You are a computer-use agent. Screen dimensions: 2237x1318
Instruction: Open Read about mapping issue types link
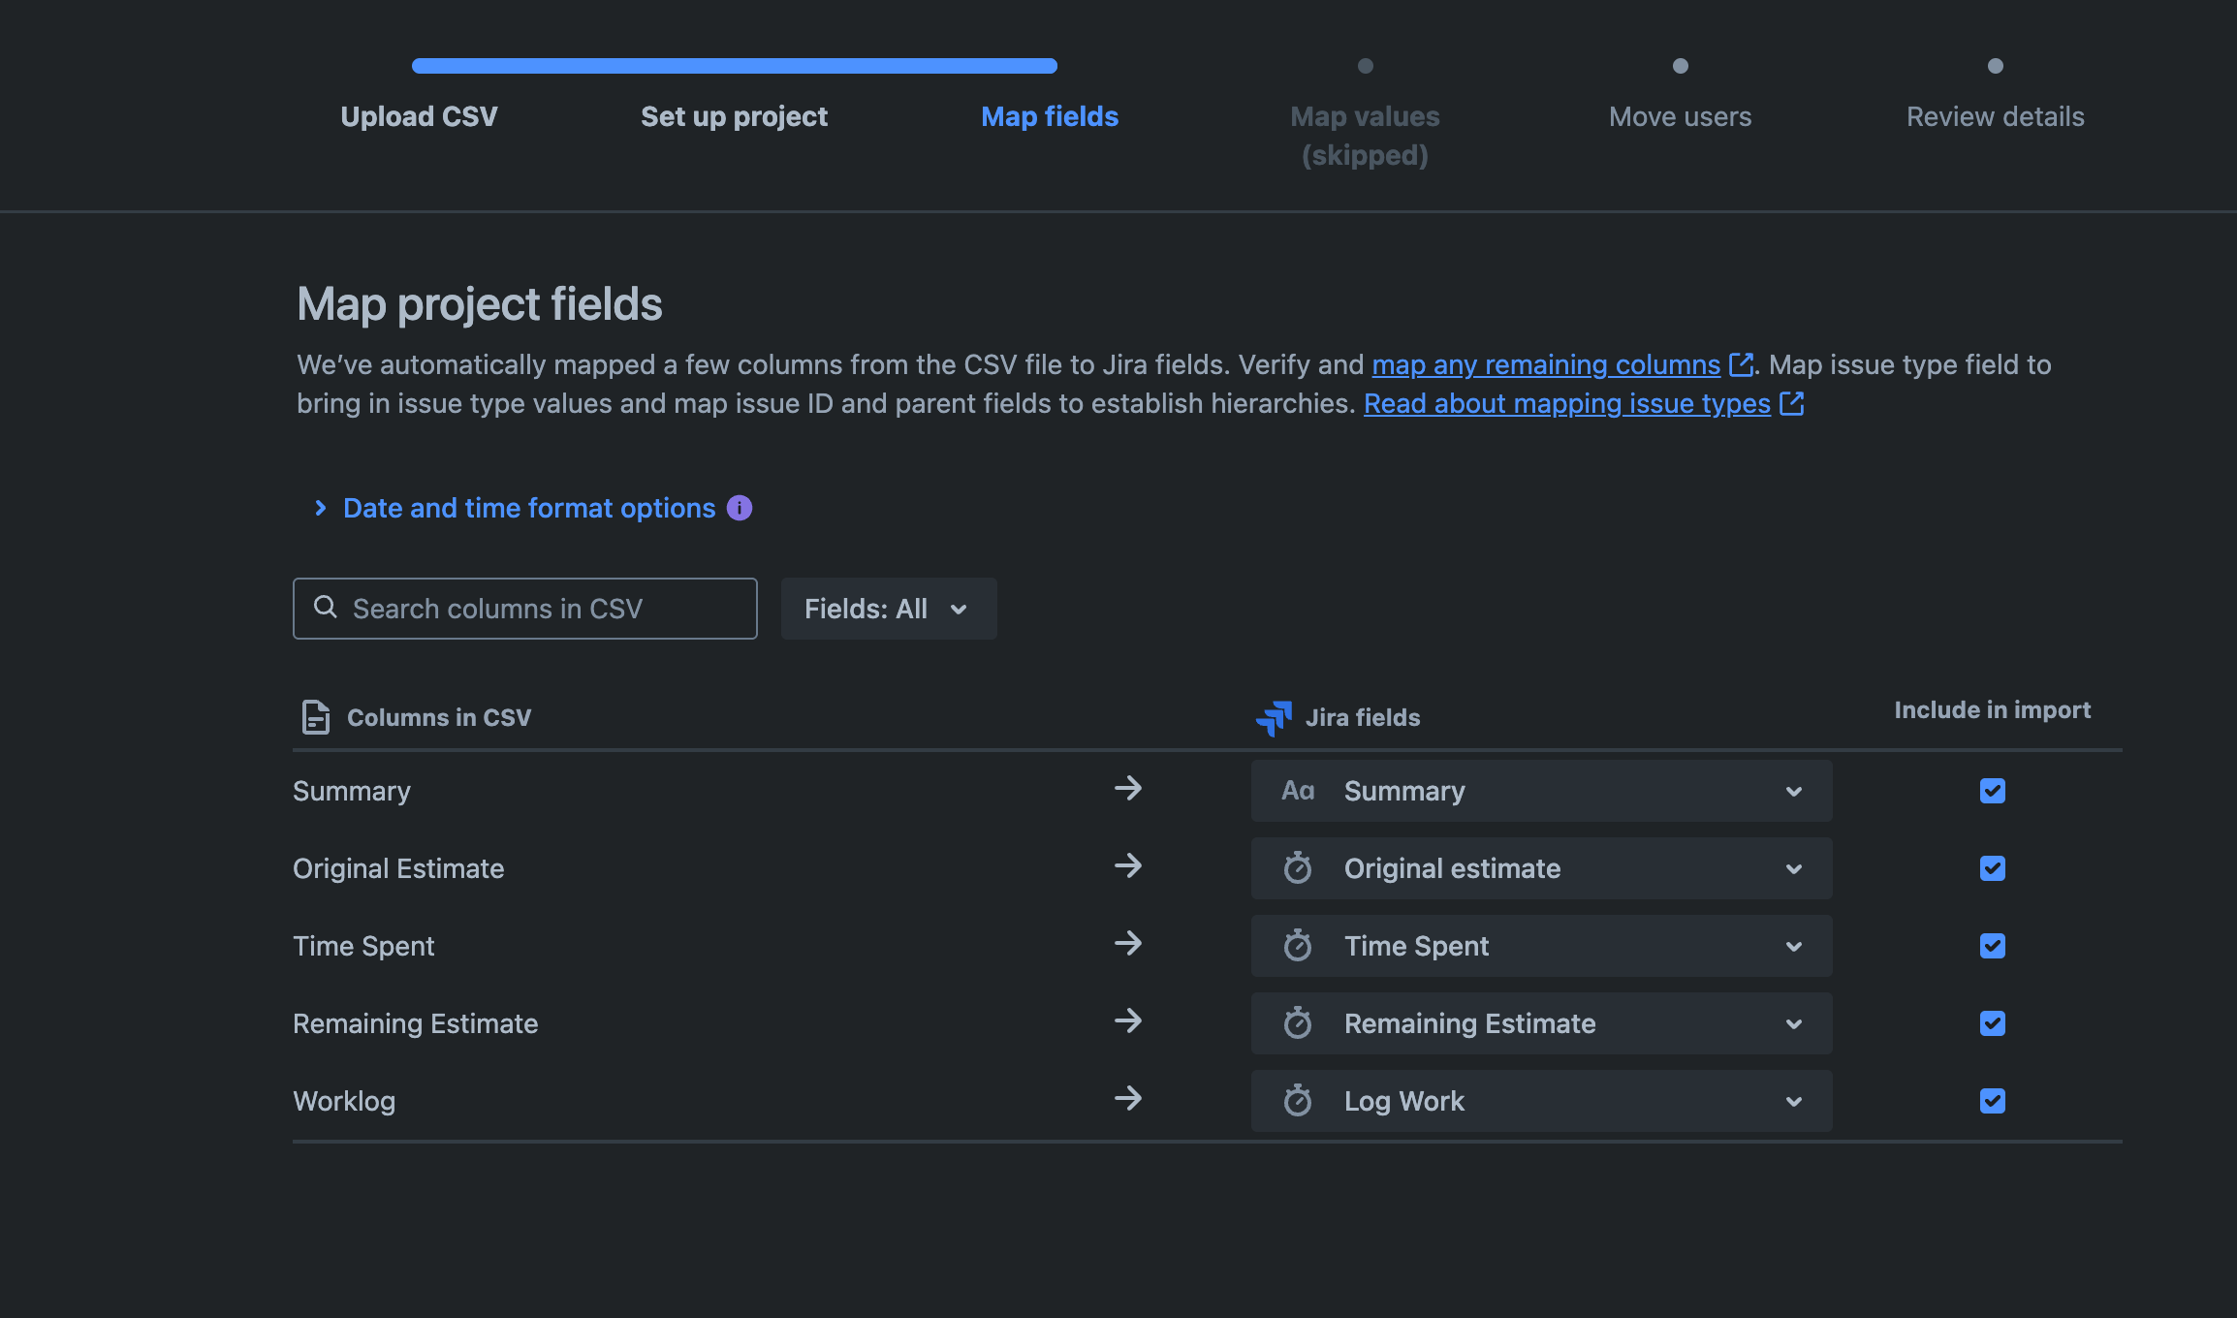pos(1566,403)
